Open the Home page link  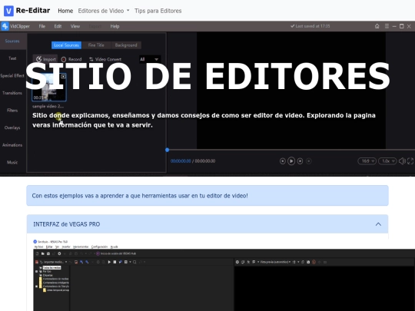click(65, 11)
